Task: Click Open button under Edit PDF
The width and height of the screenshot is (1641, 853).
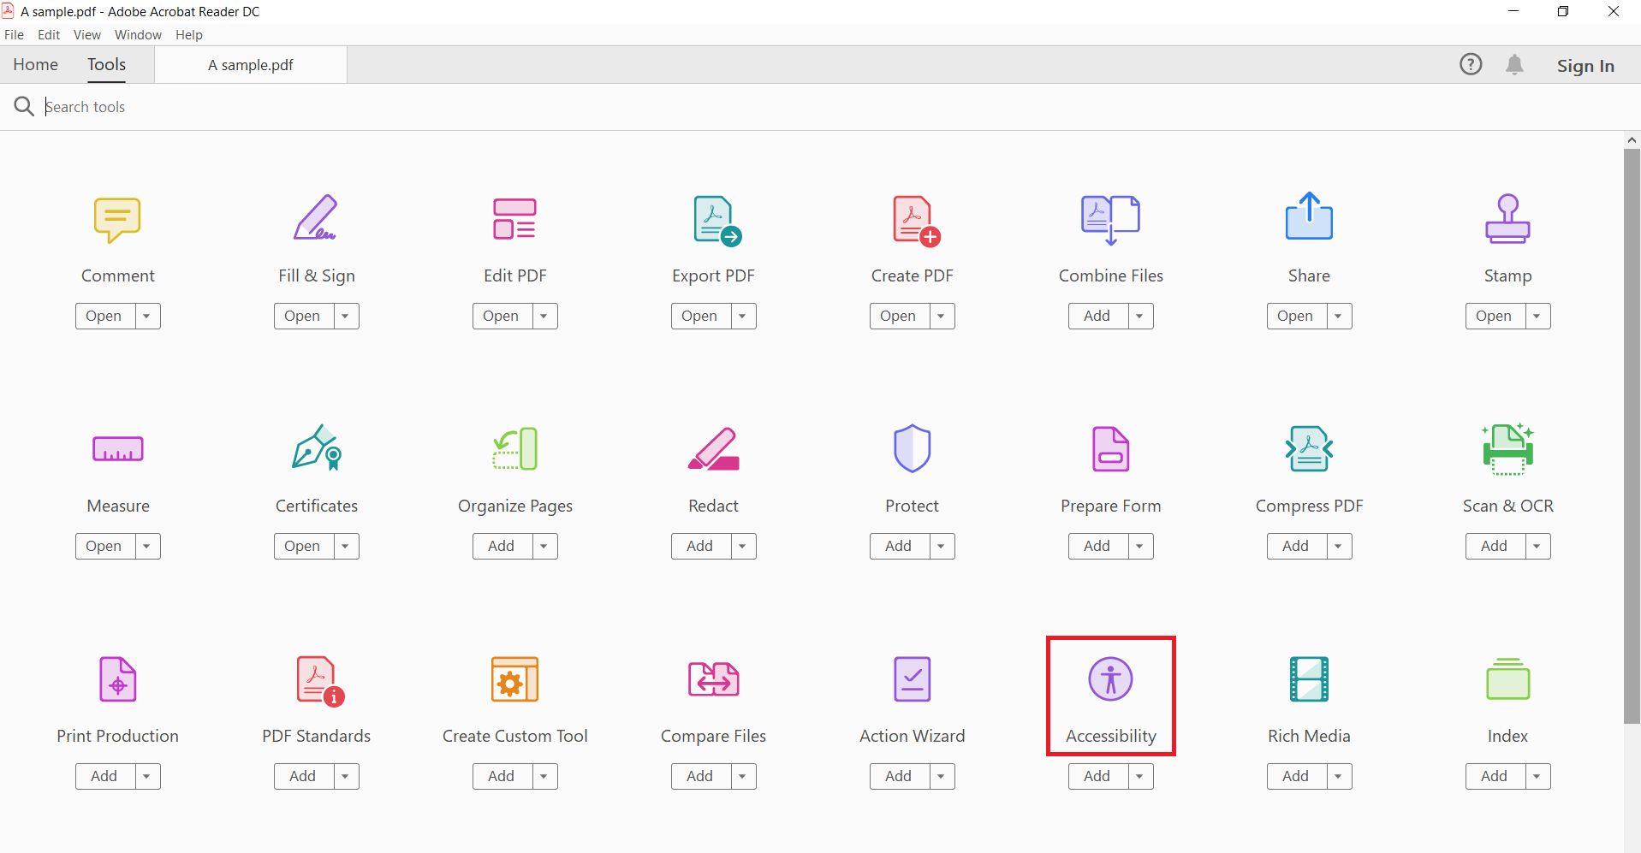Action: pos(502,316)
